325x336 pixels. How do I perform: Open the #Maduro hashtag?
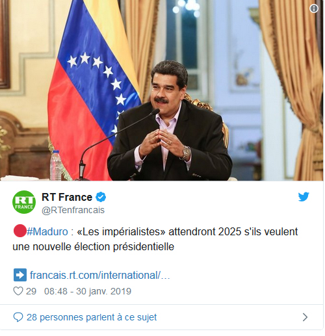tap(47, 231)
